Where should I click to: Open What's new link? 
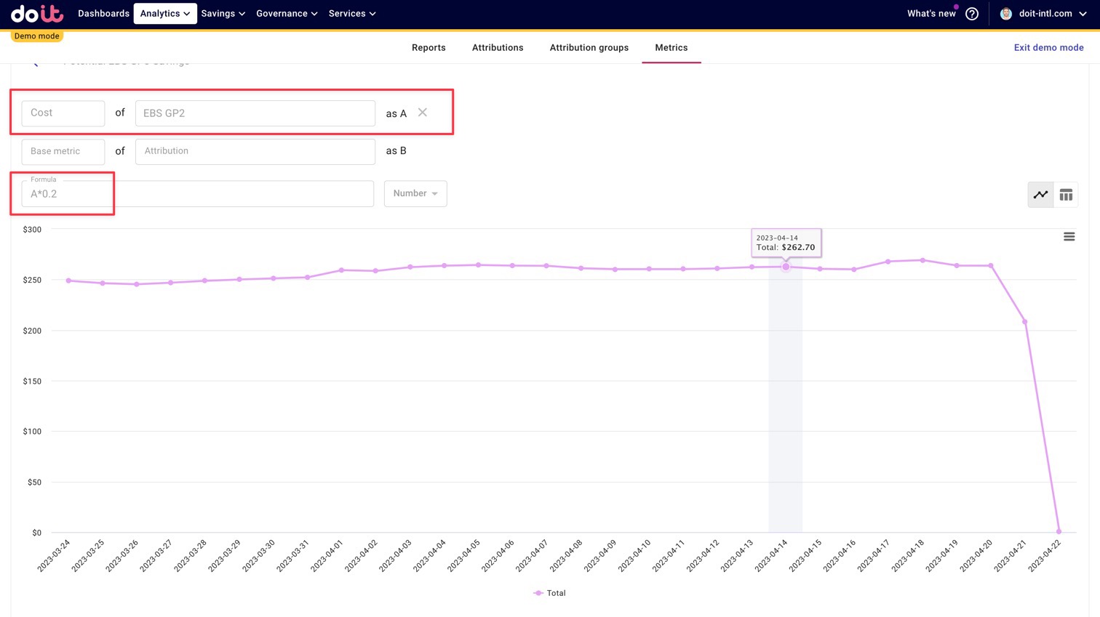(931, 14)
